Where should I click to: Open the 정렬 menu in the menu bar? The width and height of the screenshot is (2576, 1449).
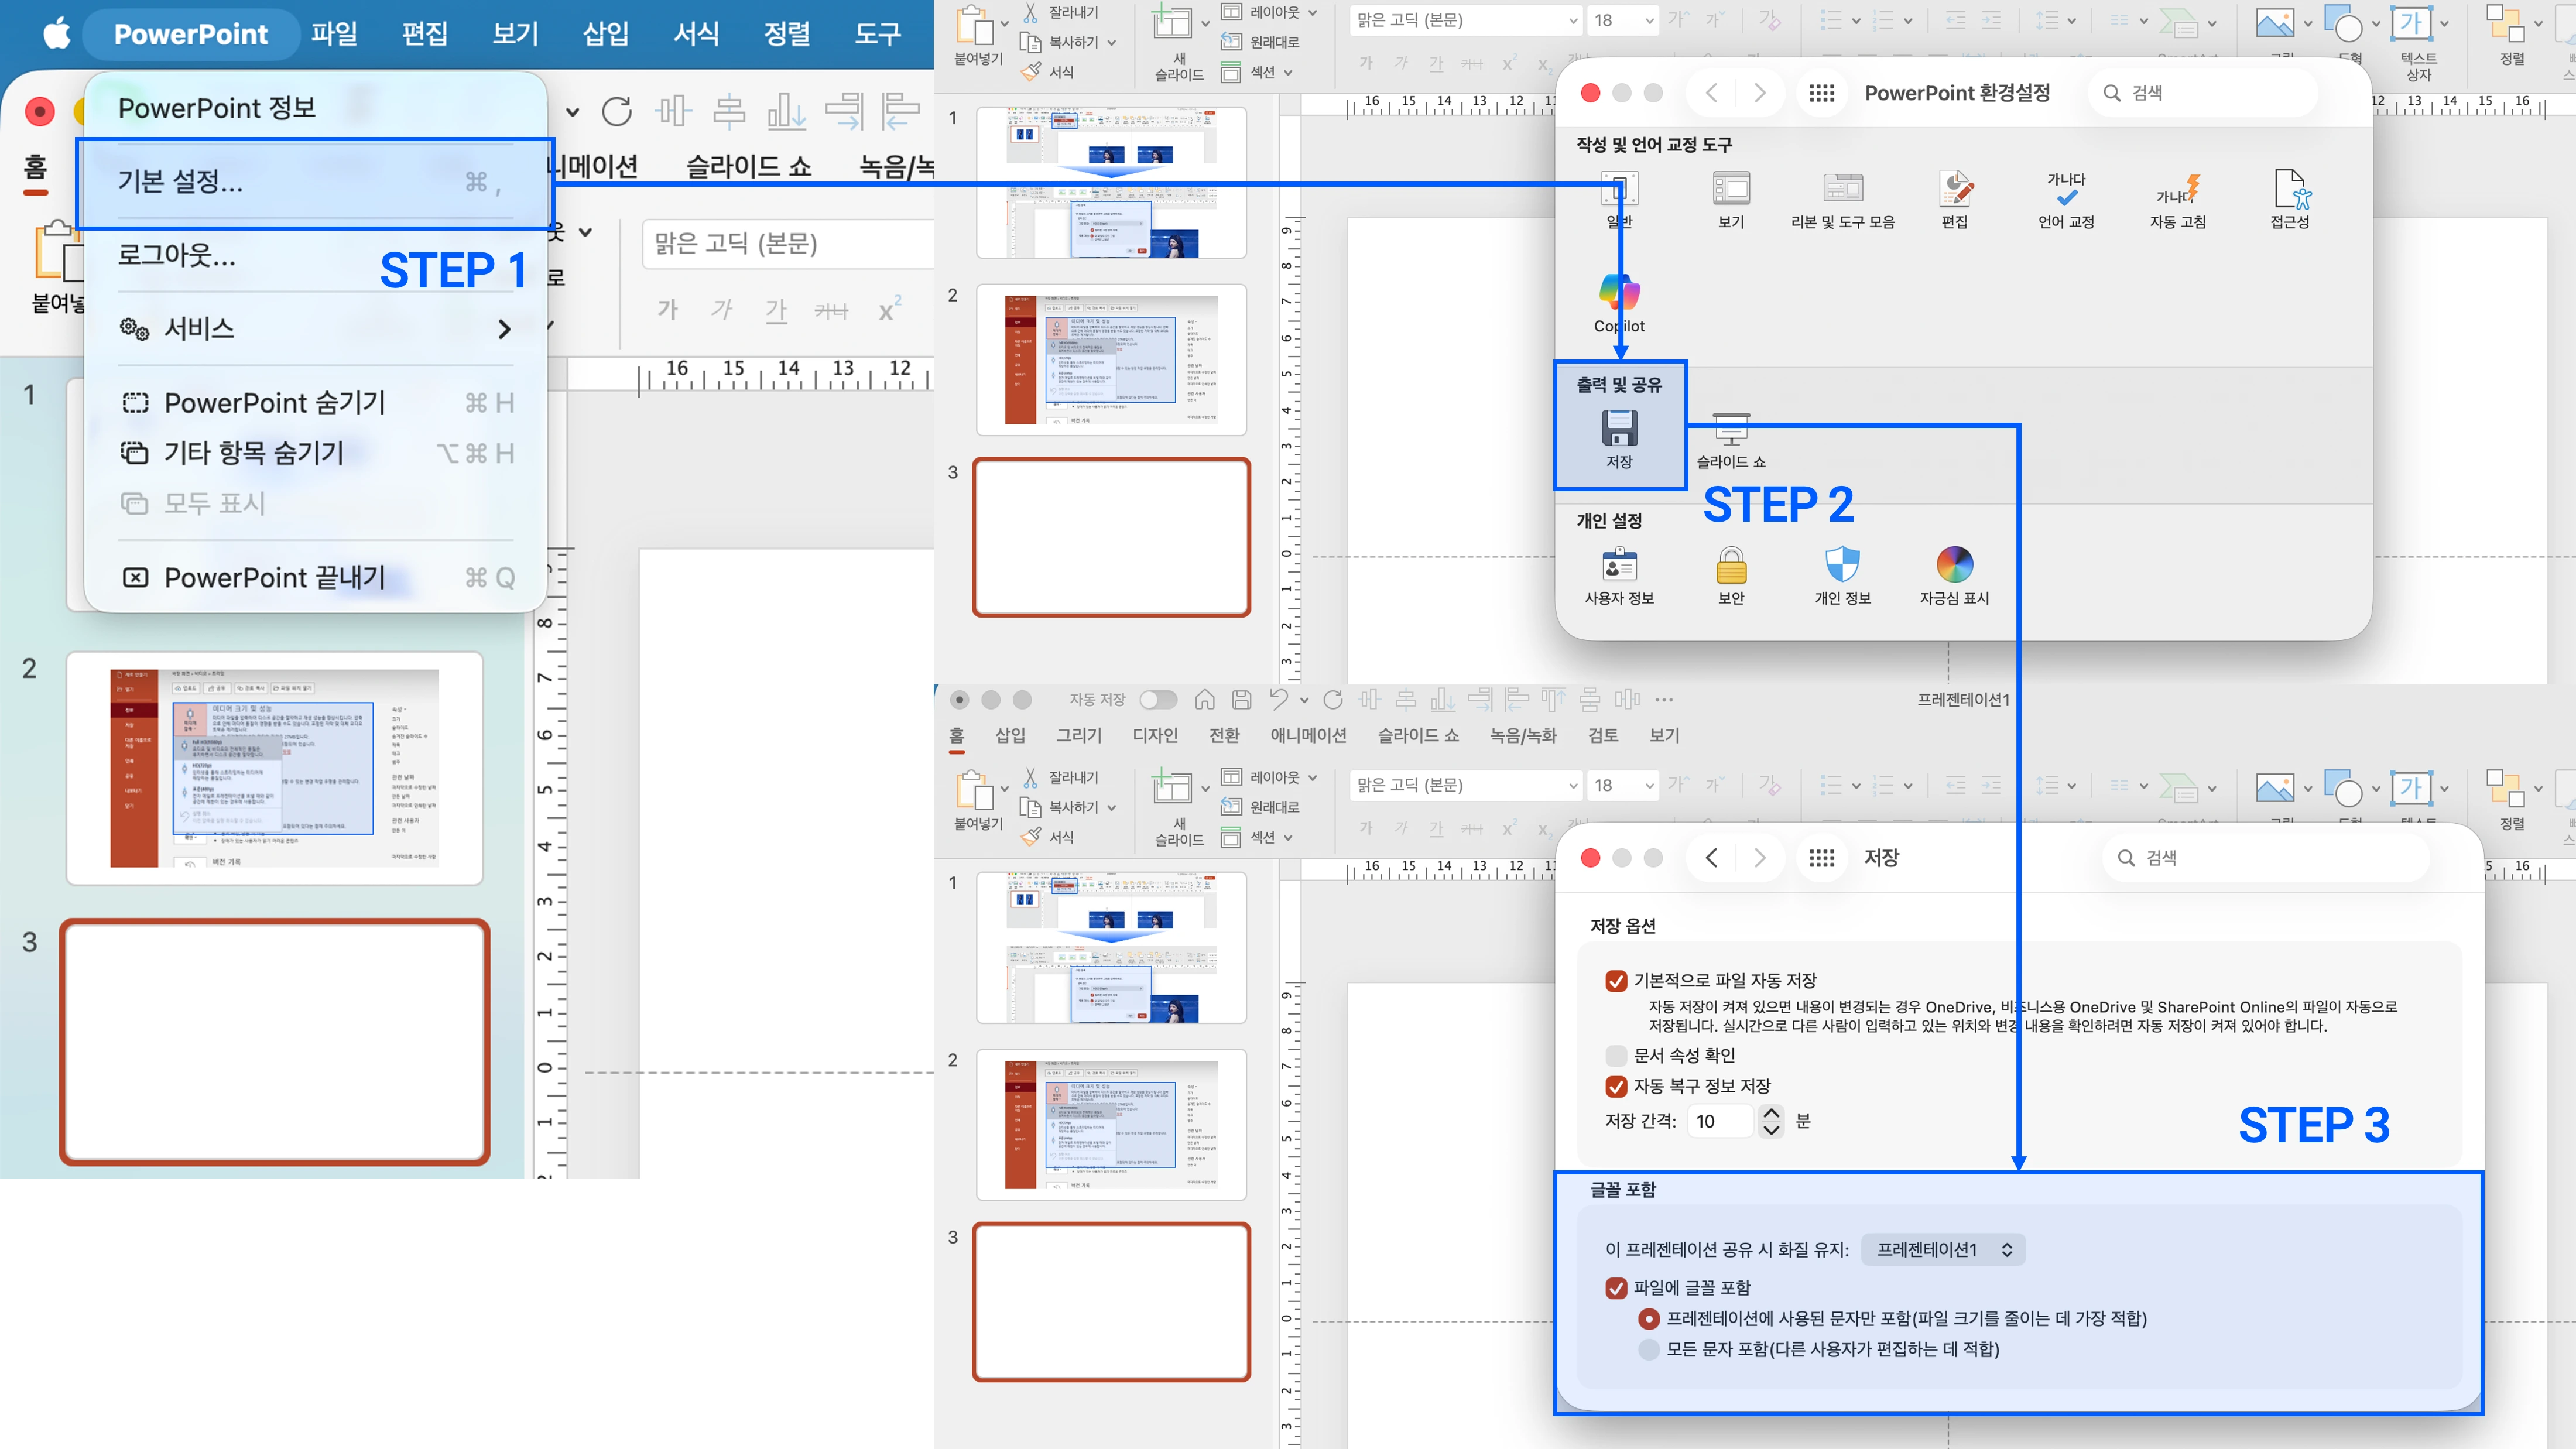tap(787, 34)
